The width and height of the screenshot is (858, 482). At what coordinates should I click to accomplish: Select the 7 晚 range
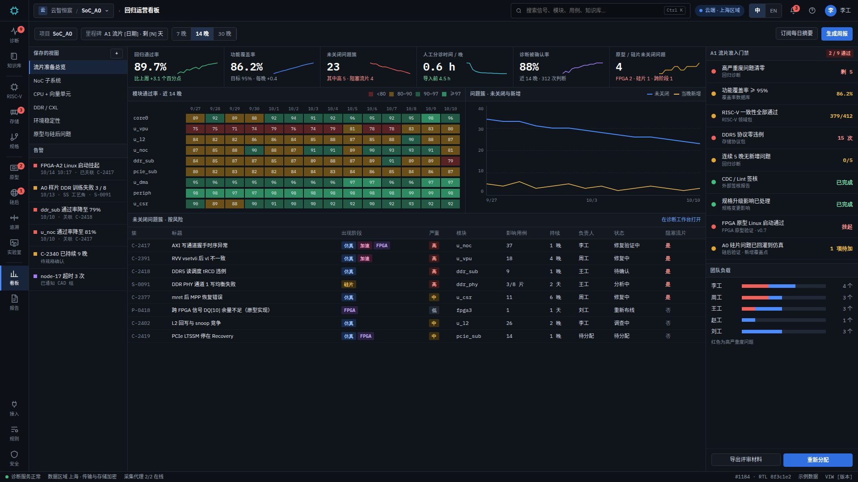click(x=181, y=34)
